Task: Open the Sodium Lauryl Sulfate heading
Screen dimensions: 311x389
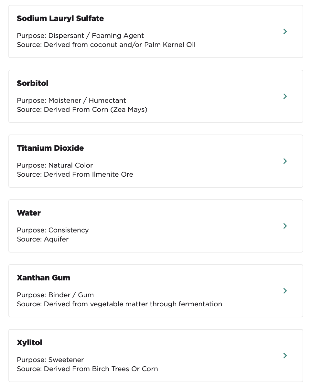Action: pyautogui.click(x=60, y=18)
